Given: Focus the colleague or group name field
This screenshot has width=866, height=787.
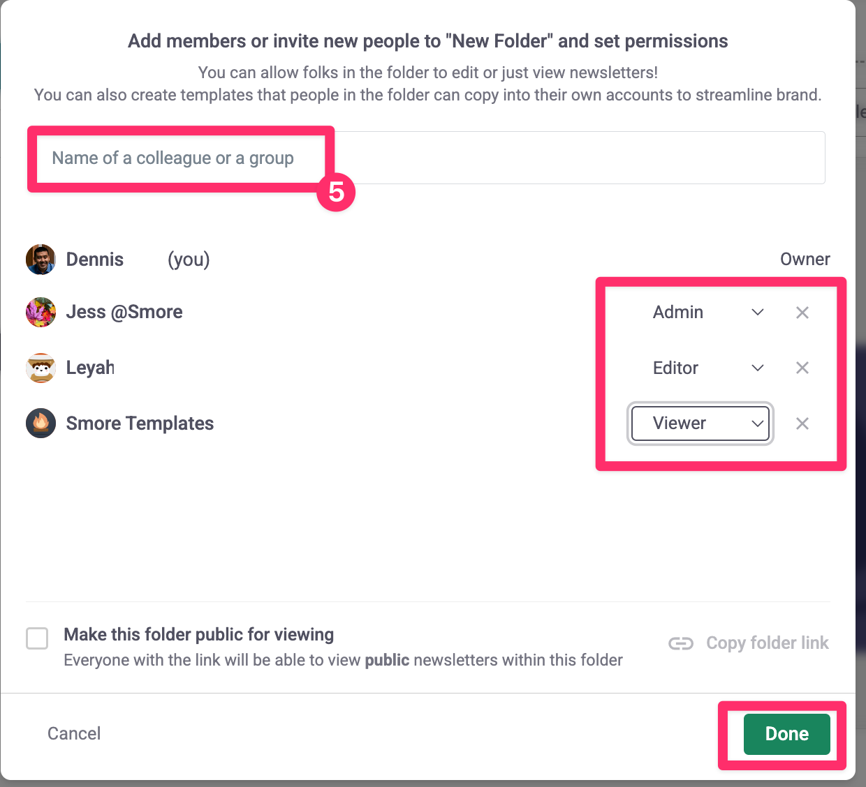Looking at the screenshot, I should tap(426, 158).
